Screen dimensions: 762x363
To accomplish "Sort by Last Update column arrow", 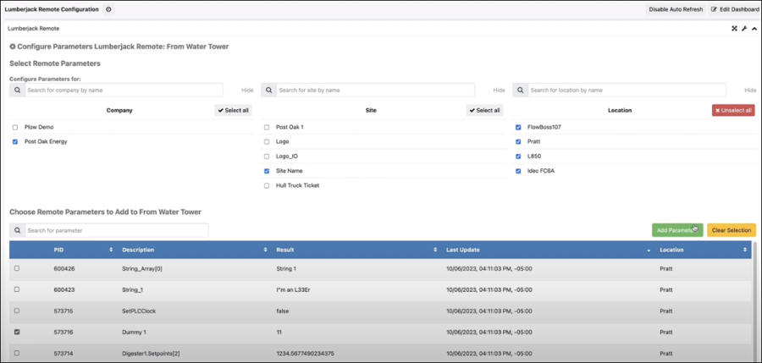I will (649, 250).
